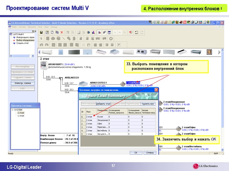Image resolution: width=229 pixels, height=171 pixels.
Task: Click the first '2 этаж/Лекционная' room label
Action: click(174, 102)
